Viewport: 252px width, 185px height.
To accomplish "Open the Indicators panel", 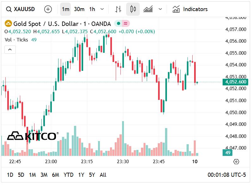I will [x=190, y=9].
